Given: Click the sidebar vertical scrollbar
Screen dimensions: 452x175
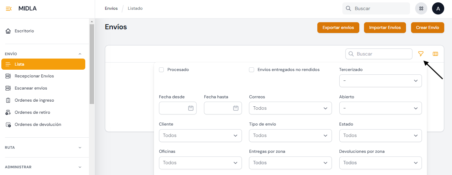Looking at the screenshot, I should 92,64.
